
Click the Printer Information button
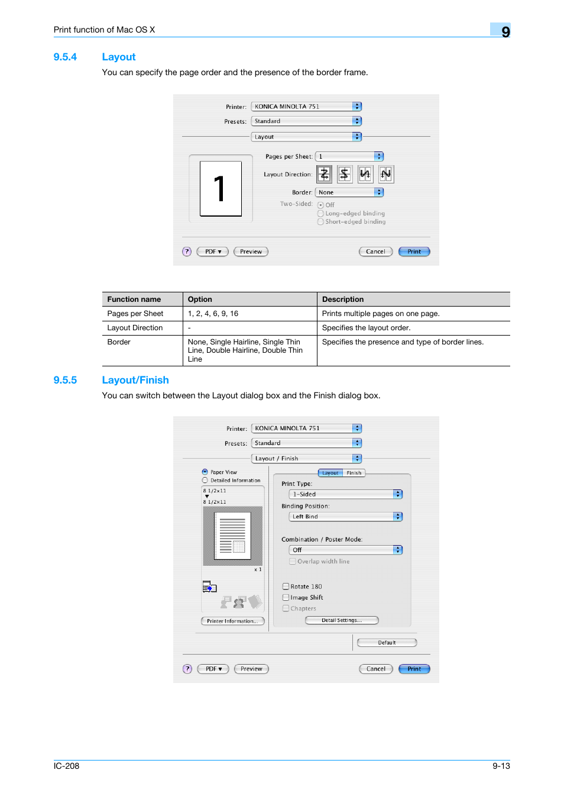[x=233, y=621]
